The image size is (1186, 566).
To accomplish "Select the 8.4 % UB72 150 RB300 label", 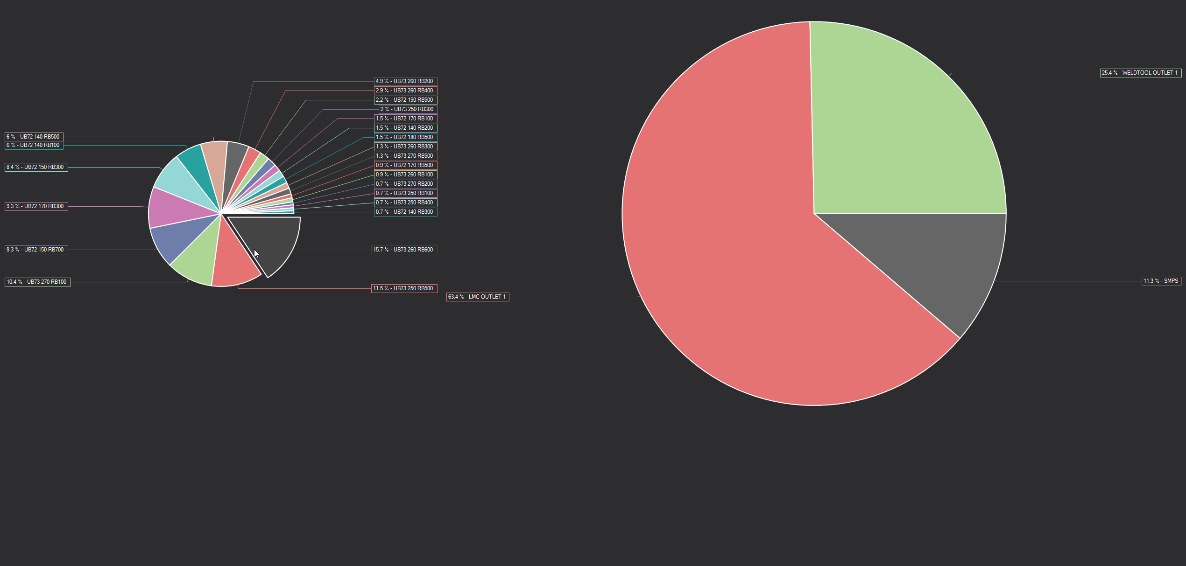I will tap(36, 167).
